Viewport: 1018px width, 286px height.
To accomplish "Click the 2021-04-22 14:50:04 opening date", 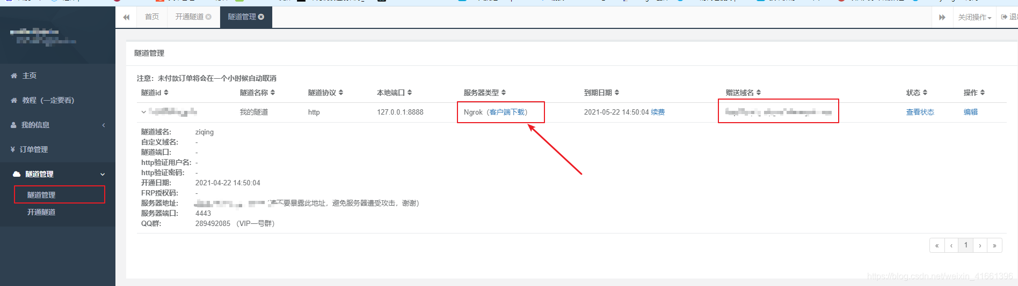I will tap(228, 183).
